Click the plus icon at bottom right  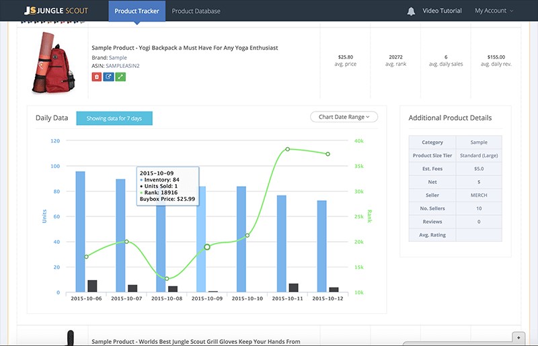click(516, 337)
